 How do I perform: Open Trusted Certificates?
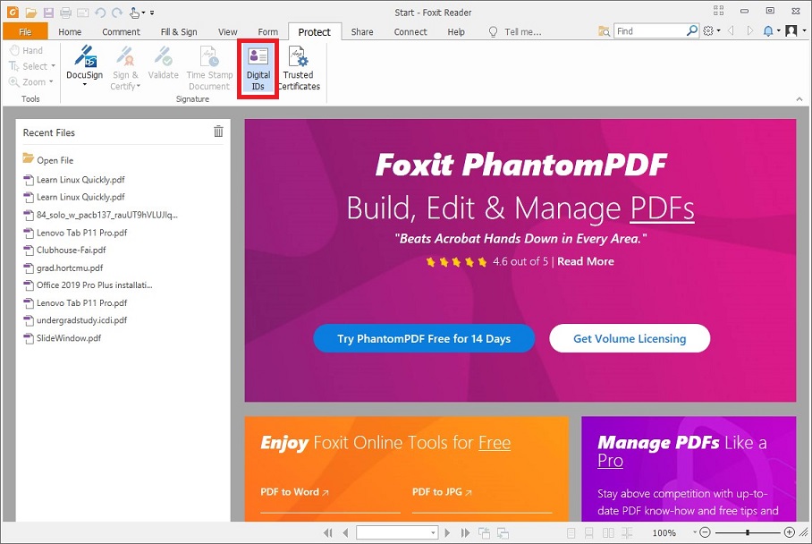click(x=299, y=68)
